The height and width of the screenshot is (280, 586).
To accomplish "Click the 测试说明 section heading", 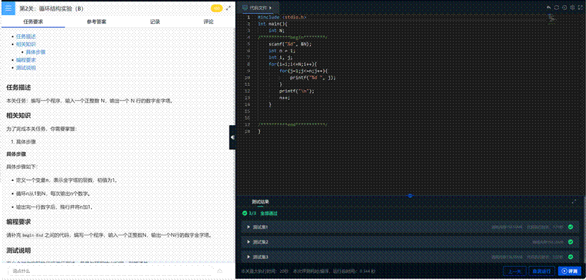I will [x=18, y=250].
